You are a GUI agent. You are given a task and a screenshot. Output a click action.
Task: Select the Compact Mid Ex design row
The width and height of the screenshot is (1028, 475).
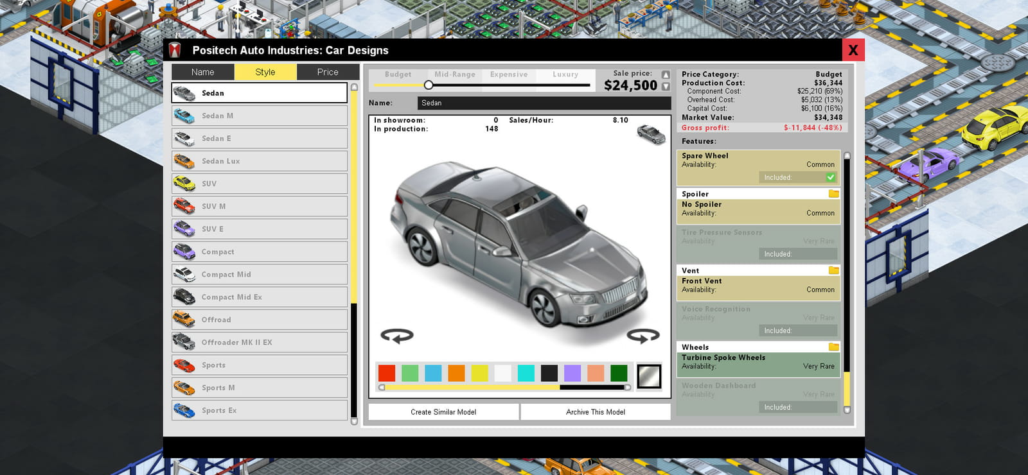click(260, 297)
